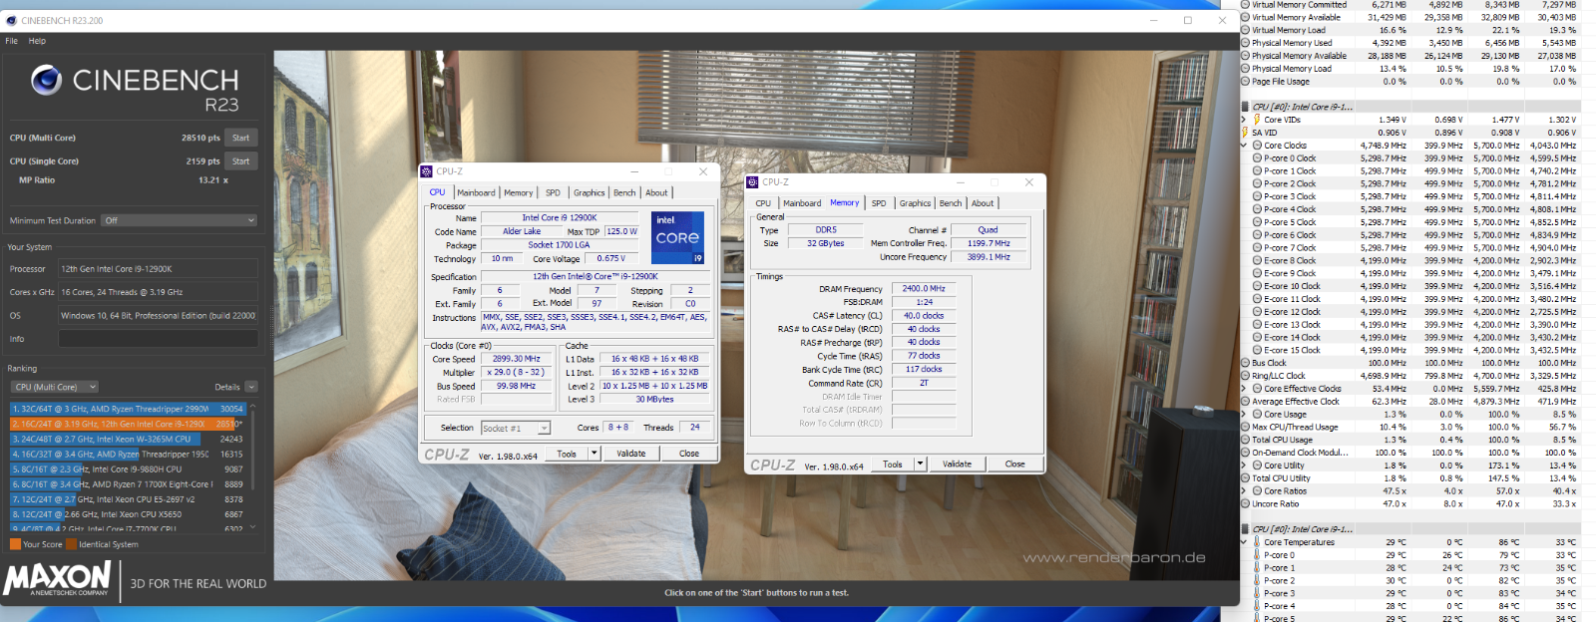The height and width of the screenshot is (622, 1596).
Task: Open the Bench tab in the front CPU-Z window
Action: point(624,192)
